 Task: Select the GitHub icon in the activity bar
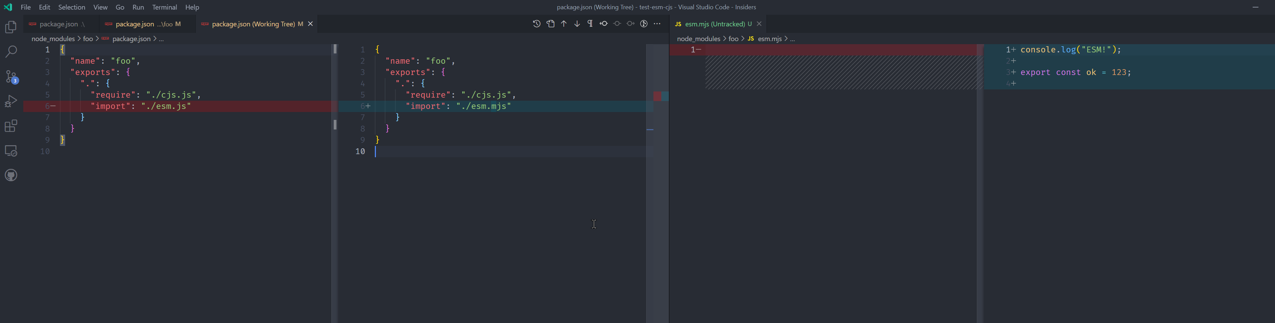coord(11,175)
